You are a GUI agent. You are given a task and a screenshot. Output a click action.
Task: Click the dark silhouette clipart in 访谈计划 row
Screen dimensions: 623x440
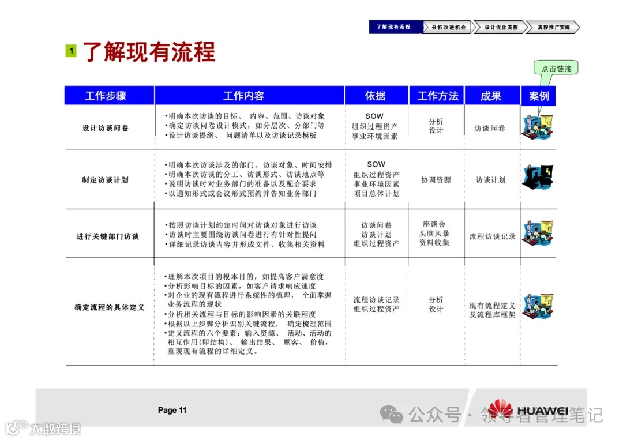(x=538, y=178)
